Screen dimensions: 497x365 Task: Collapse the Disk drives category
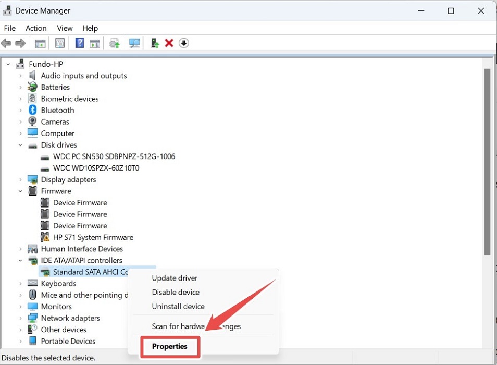21,144
